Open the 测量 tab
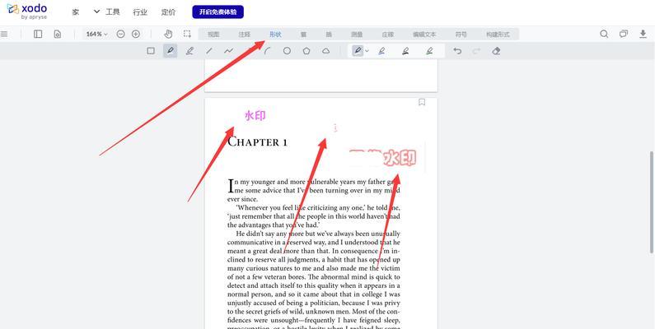Image resolution: width=655 pixels, height=329 pixels. pos(357,35)
